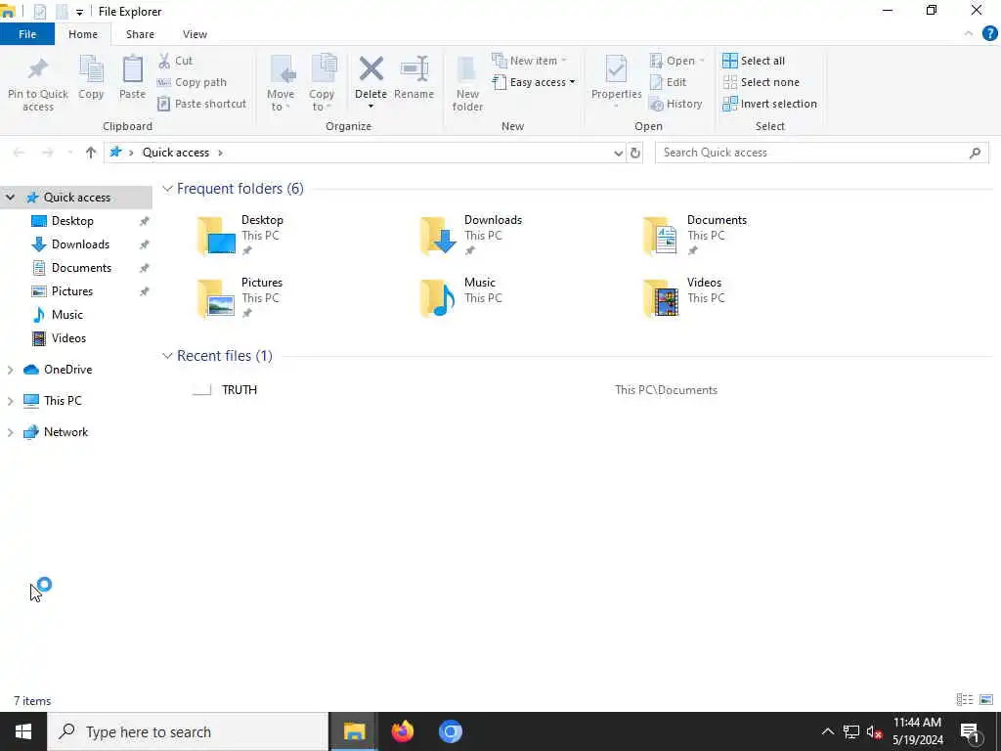Screen dimensions: 1001x751
Task: Select Documents in the navigation pane
Action: point(81,268)
